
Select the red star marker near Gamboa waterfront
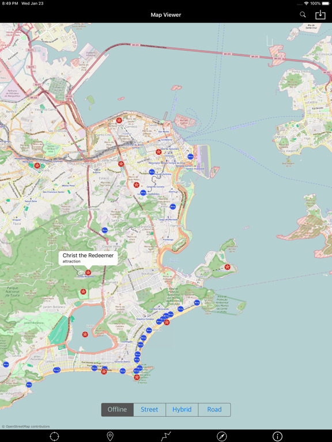(119, 121)
